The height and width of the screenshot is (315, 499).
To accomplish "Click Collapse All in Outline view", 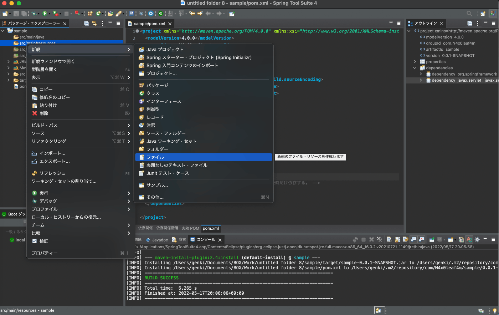I will (x=470, y=23).
